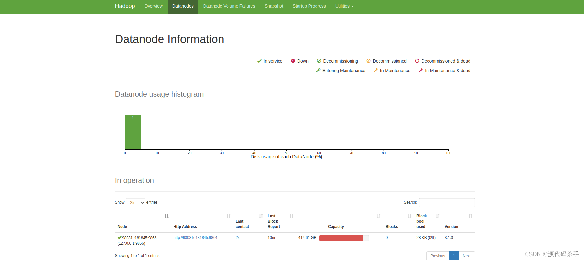584x260 pixels.
Task: Click the (127.0.0.1:9866) address text
Action: pos(131,243)
